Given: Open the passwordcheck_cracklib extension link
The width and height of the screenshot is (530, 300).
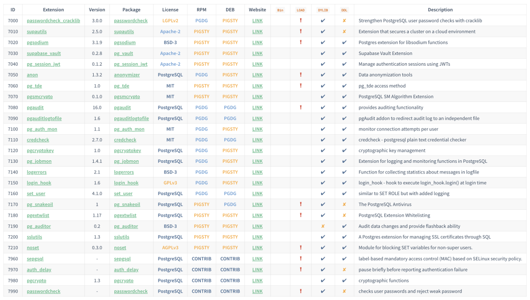Looking at the screenshot, I should click(53, 21).
